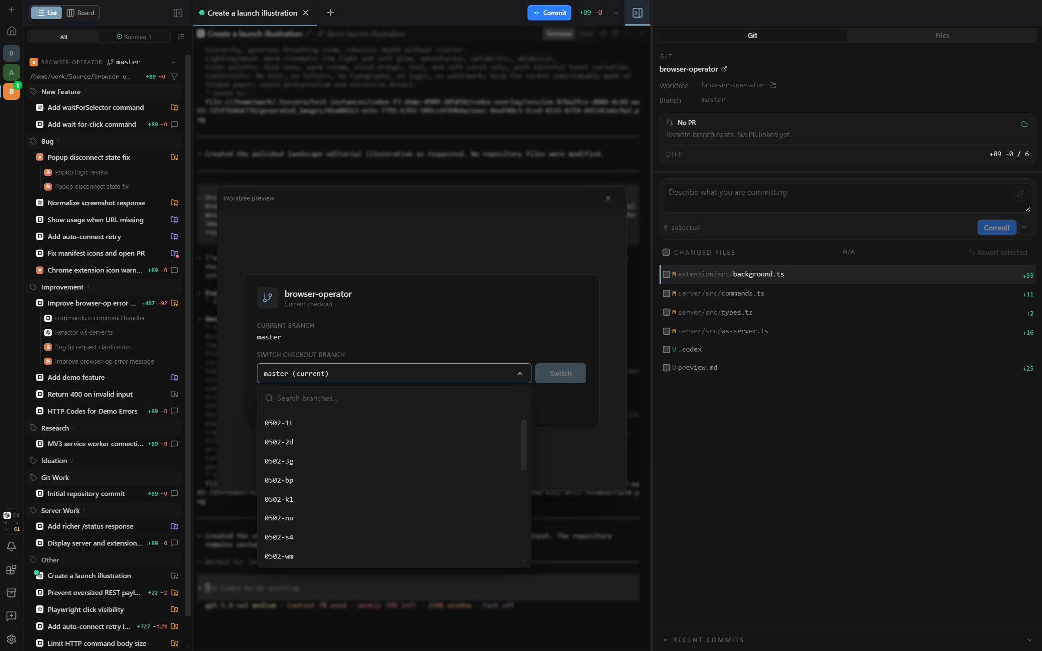Check the extension/src/background.ts file checkbox
The width and height of the screenshot is (1042, 651).
[666, 274]
